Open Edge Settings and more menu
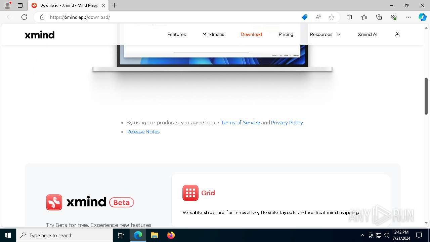Viewport: 430px width, 242px height. click(x=408, y=17)
